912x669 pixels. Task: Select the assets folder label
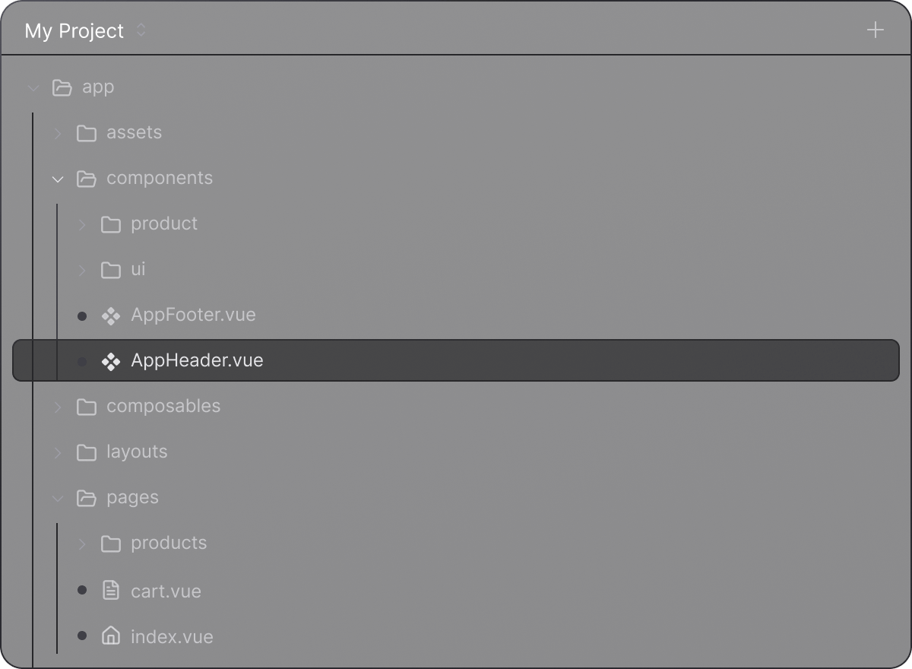(134, 132)
